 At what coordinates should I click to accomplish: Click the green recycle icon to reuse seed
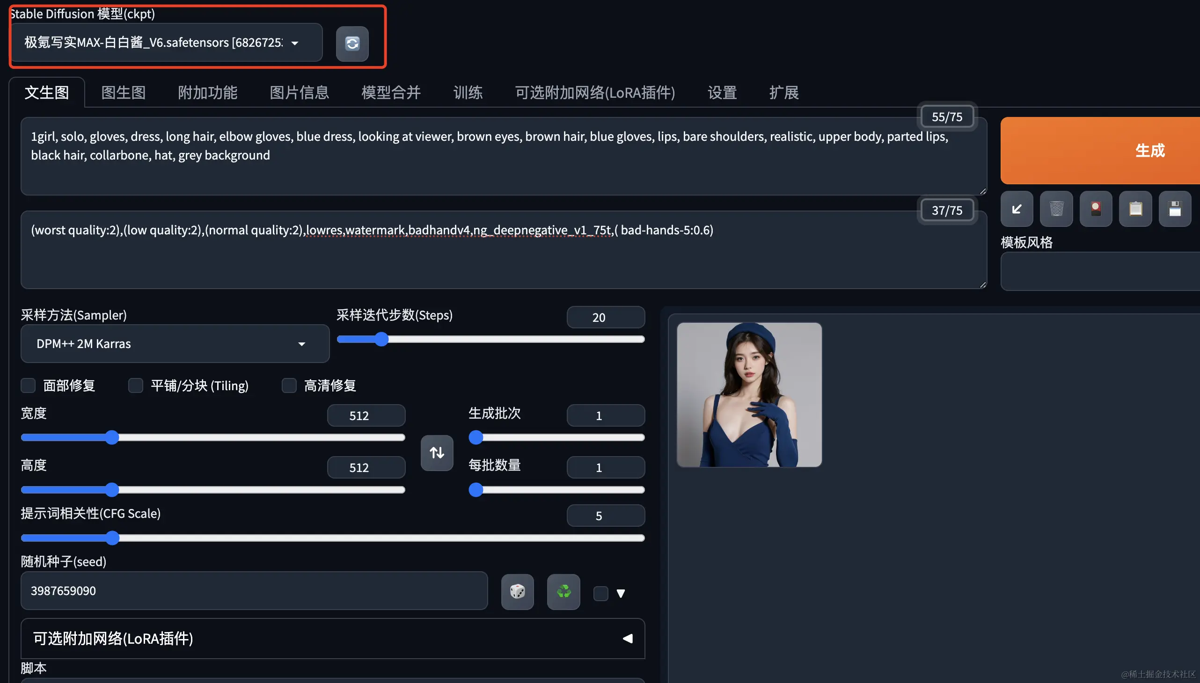pyautogui.click(x=563, y=591)
